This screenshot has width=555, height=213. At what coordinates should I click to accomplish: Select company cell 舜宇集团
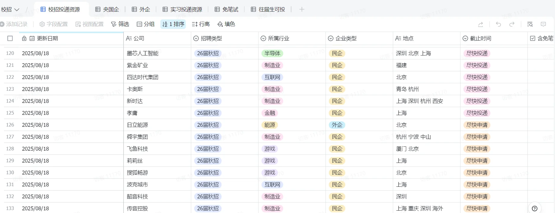tap(157, 137)
